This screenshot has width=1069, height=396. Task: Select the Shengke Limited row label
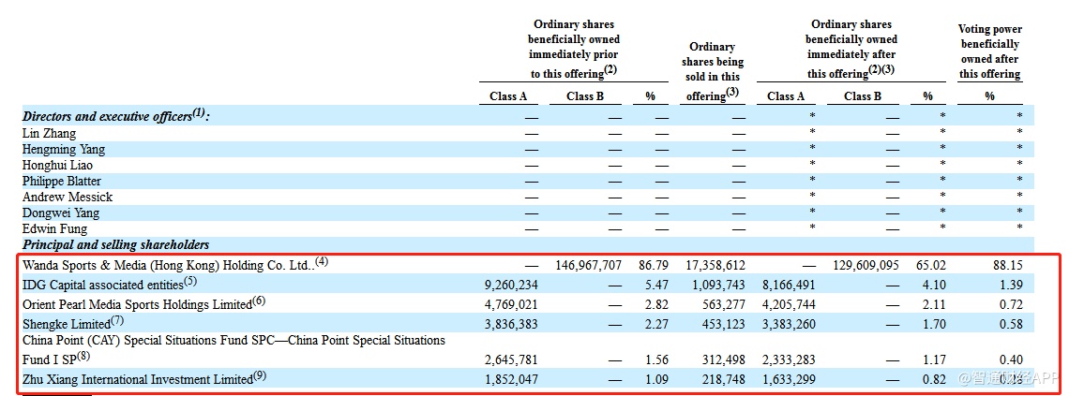pos(67,323)
